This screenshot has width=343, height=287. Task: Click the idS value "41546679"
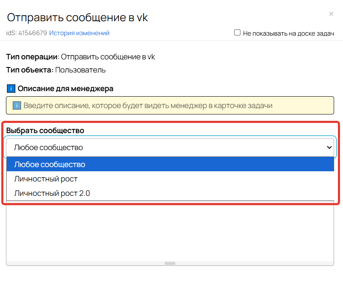point(34,32)
